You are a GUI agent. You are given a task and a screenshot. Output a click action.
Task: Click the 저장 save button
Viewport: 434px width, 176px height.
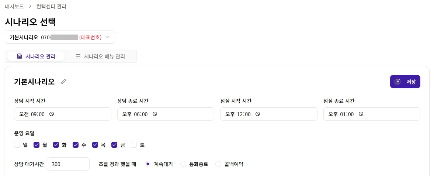[405, 82]
